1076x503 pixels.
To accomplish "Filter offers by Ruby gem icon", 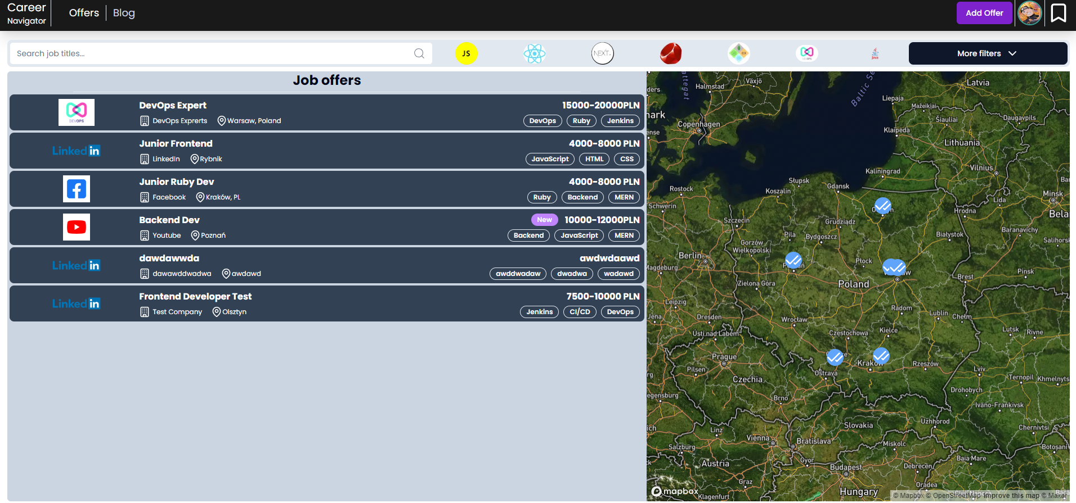I will [671, 53].
